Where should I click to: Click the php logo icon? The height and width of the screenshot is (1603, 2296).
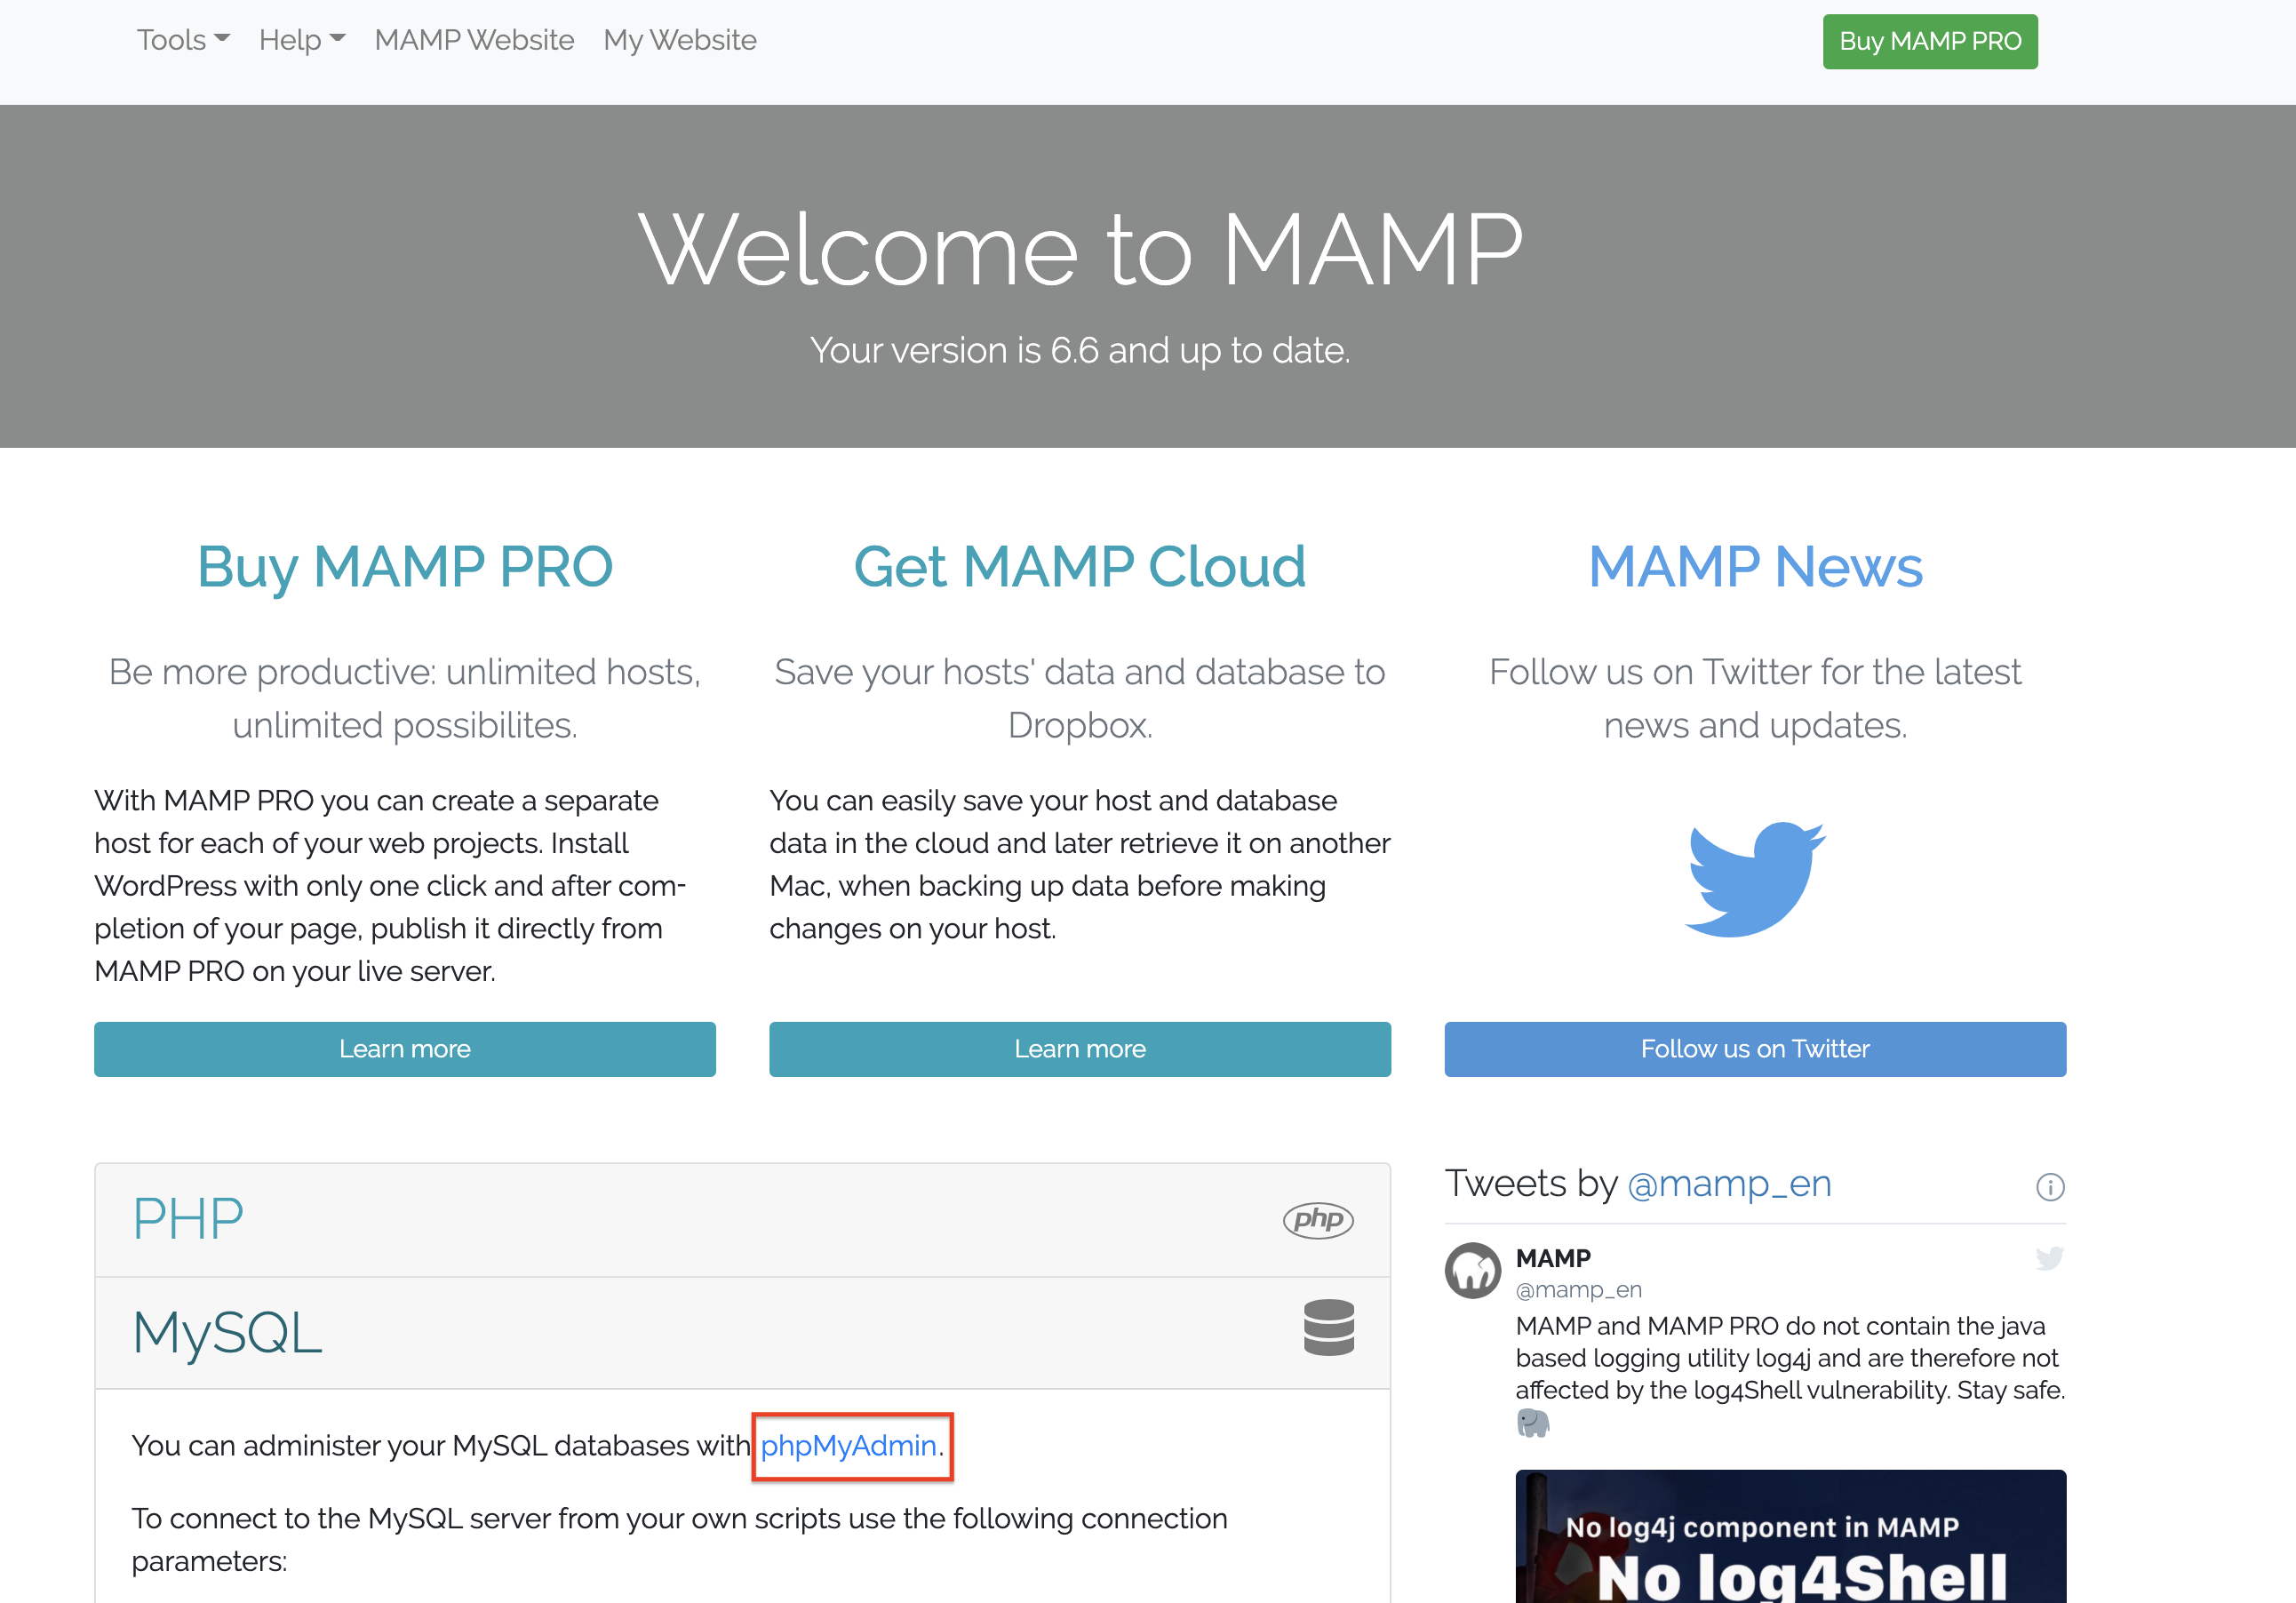tap(1318, 1220)
